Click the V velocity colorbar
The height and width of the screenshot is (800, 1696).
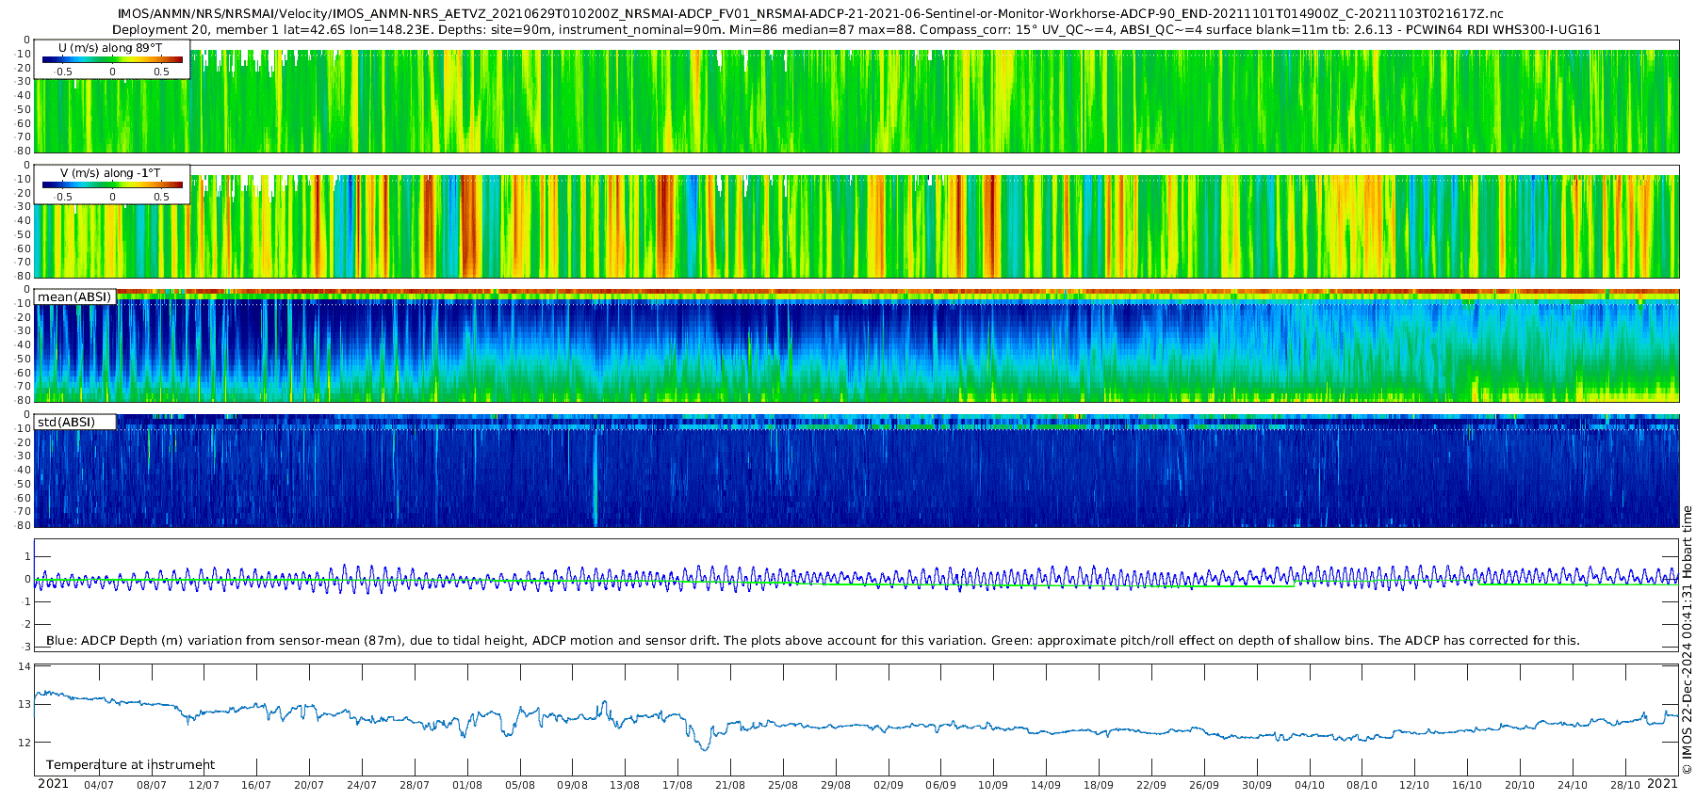(112, 185)
